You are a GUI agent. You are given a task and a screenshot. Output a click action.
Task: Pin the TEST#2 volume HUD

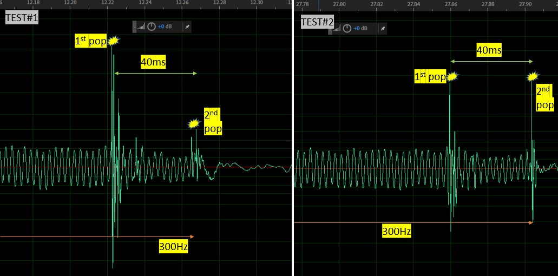[x=383, y=29]
